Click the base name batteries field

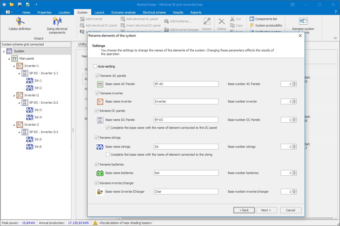pyautogui.click(x=186, y=173)
